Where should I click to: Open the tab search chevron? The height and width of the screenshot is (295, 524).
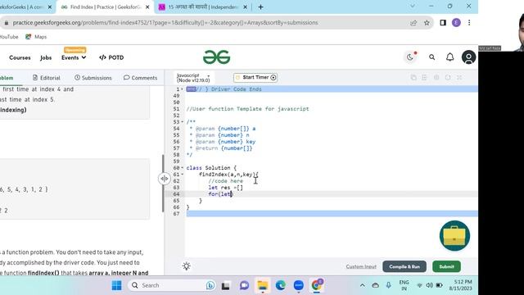click(x=413, y=6)
